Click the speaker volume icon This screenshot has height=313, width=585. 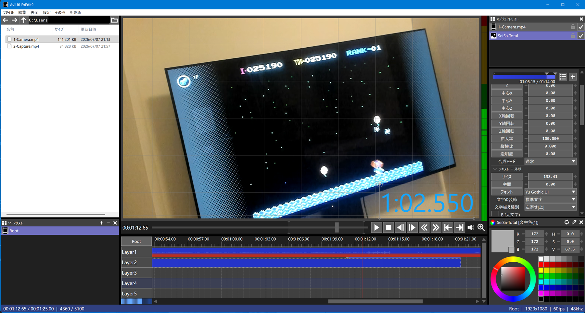pos(471,228)
